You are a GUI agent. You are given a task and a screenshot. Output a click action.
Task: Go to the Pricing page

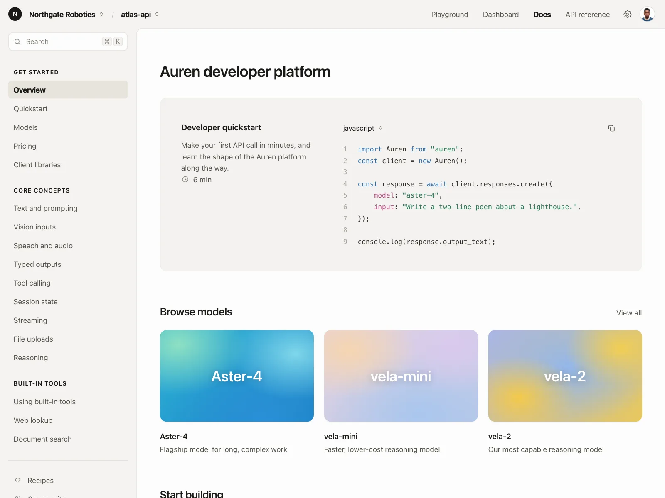68,146
